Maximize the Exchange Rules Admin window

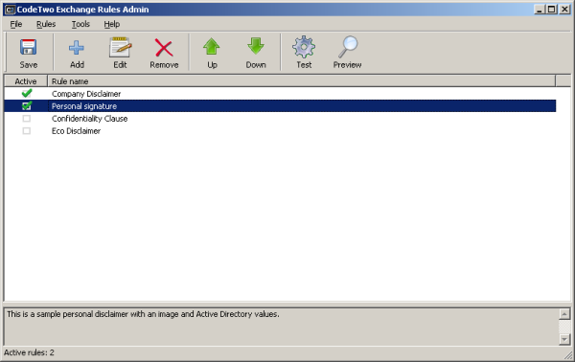pyautogui.click(x=551, y=10)
